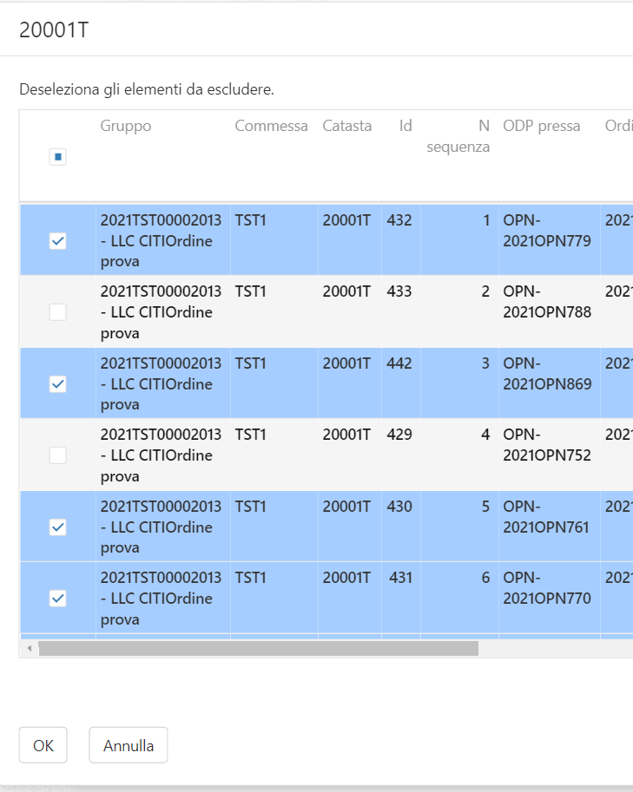Click the Catasta column header
Viewport: 633px width, 792px height.
click(x=346, y=127)
